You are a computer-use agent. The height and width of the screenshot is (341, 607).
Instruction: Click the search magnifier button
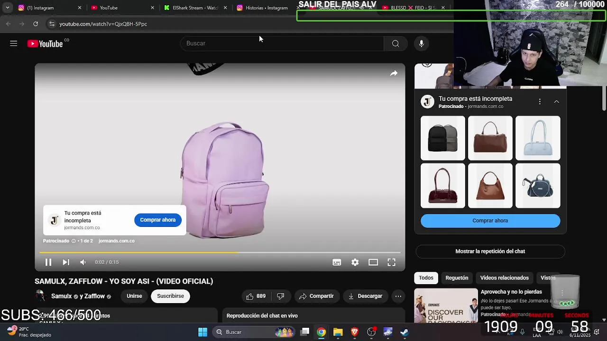tap(395, 44)
